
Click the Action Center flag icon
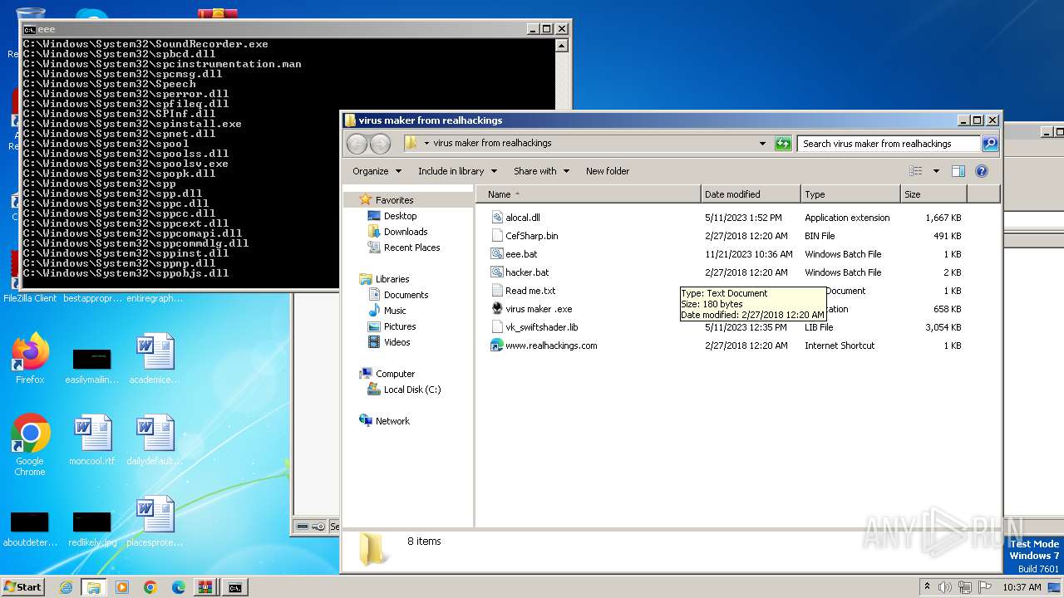click(983, 587)
